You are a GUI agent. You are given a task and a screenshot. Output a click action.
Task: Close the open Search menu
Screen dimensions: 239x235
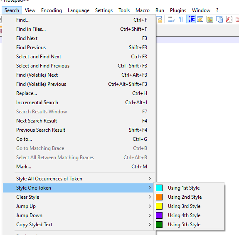click(12, 10)
